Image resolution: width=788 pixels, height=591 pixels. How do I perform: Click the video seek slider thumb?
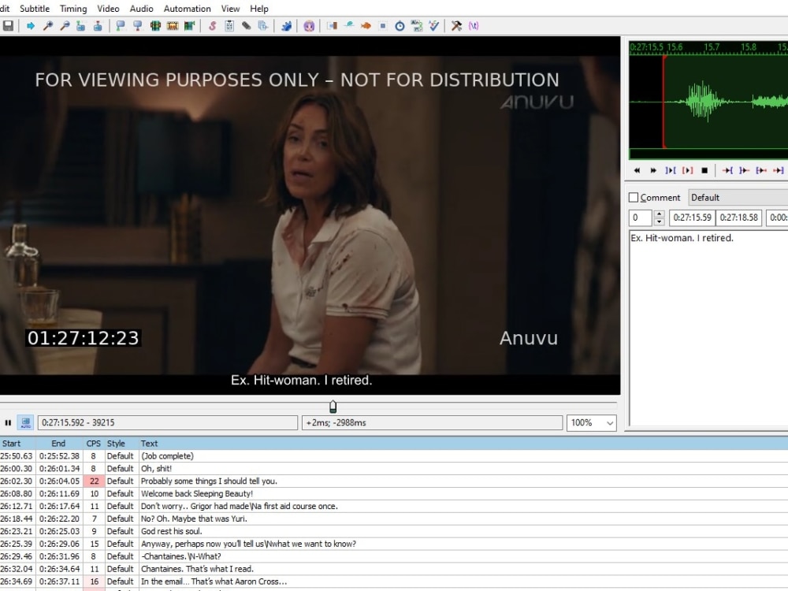(333, 407)
